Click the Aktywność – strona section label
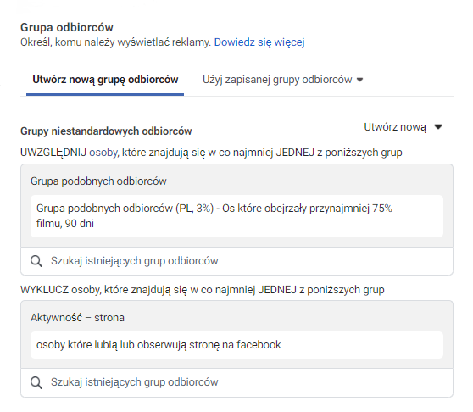This screenshot has height=412, width=473. (x=77, y=318)
